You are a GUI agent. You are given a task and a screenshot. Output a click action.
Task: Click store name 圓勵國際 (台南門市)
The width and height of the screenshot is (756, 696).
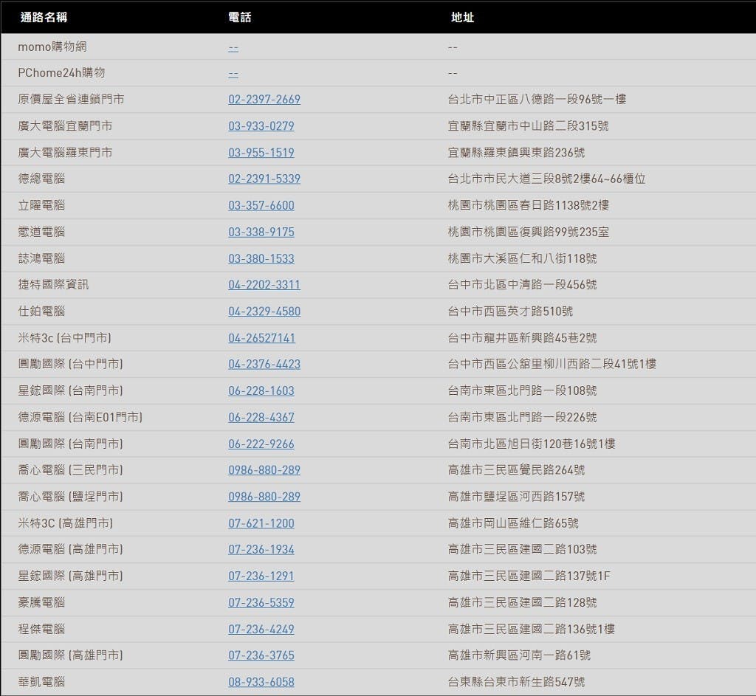(x=70, y=444)
